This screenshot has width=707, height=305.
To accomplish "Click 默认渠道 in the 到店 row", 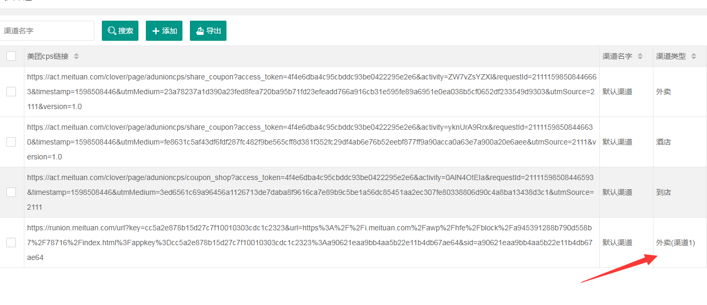I will click(x=617, y=192).
